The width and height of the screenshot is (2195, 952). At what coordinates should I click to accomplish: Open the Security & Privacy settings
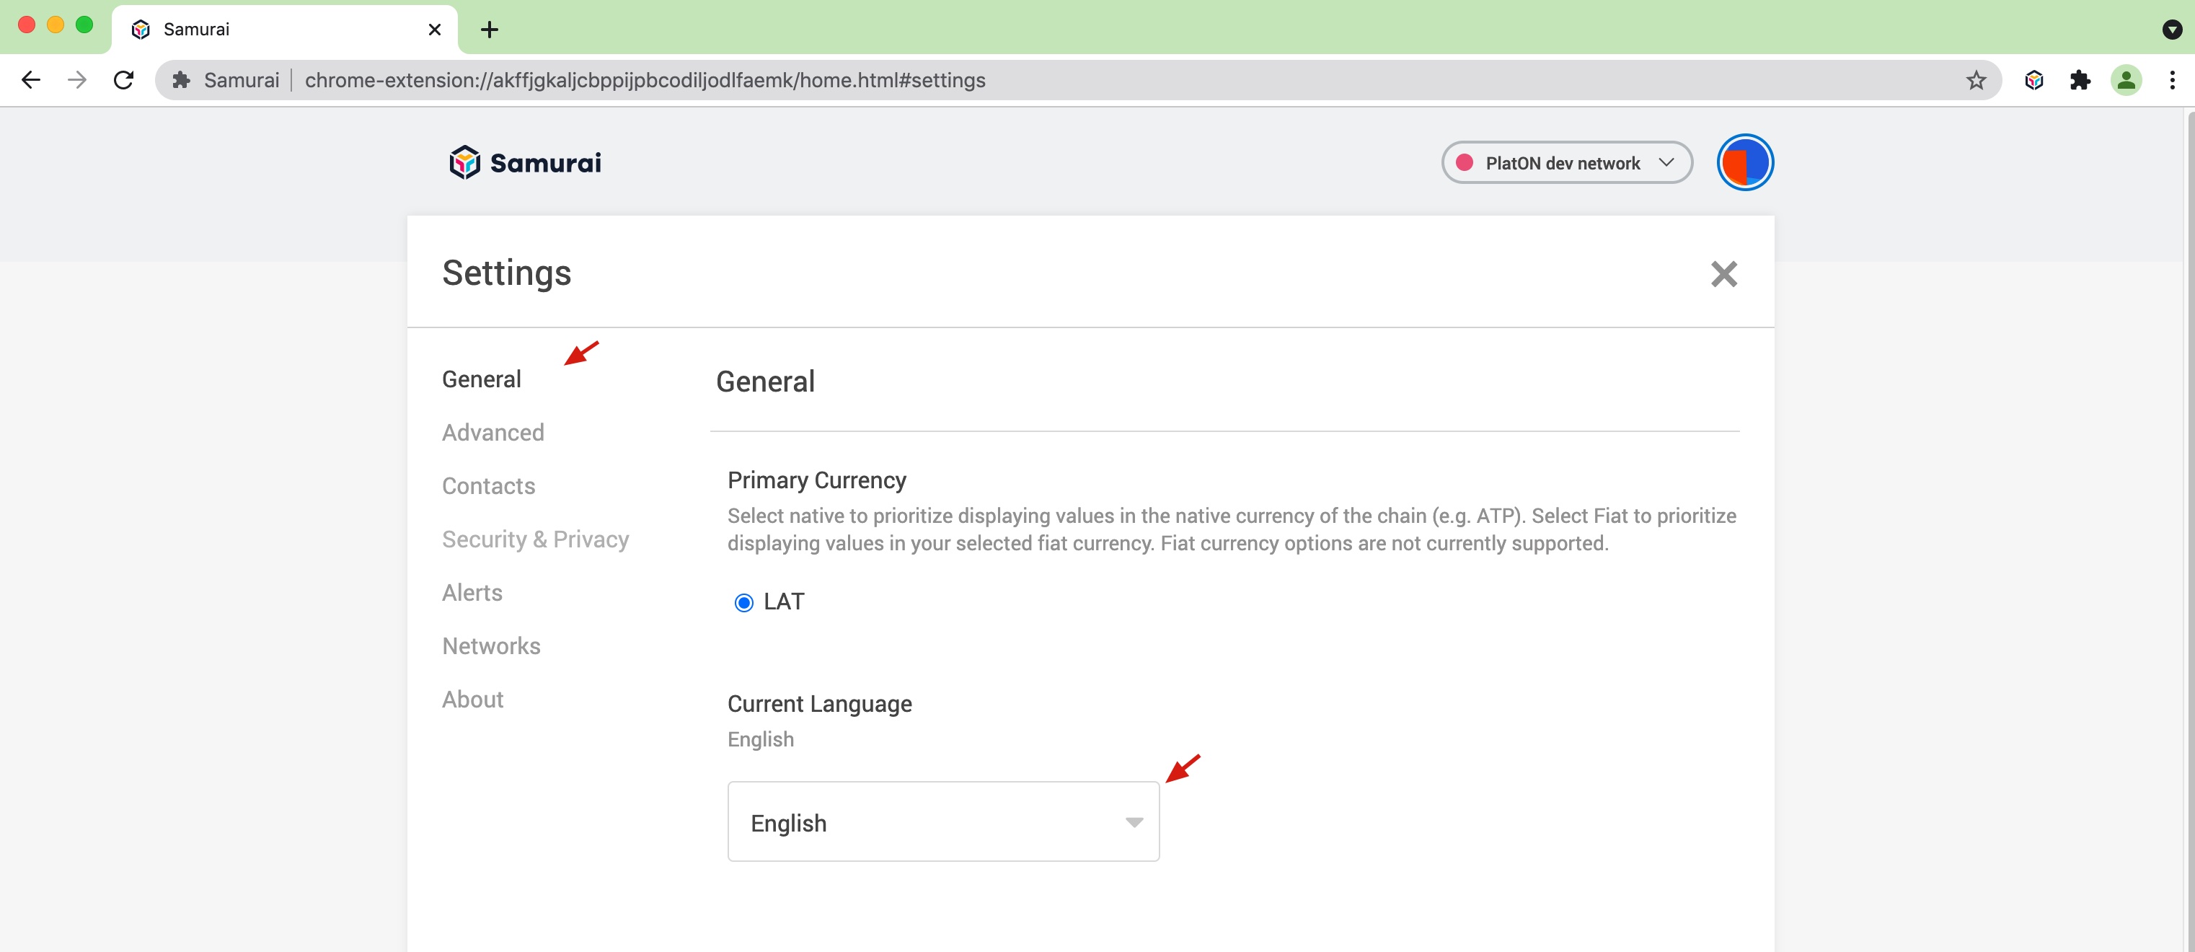pos(535,539)
